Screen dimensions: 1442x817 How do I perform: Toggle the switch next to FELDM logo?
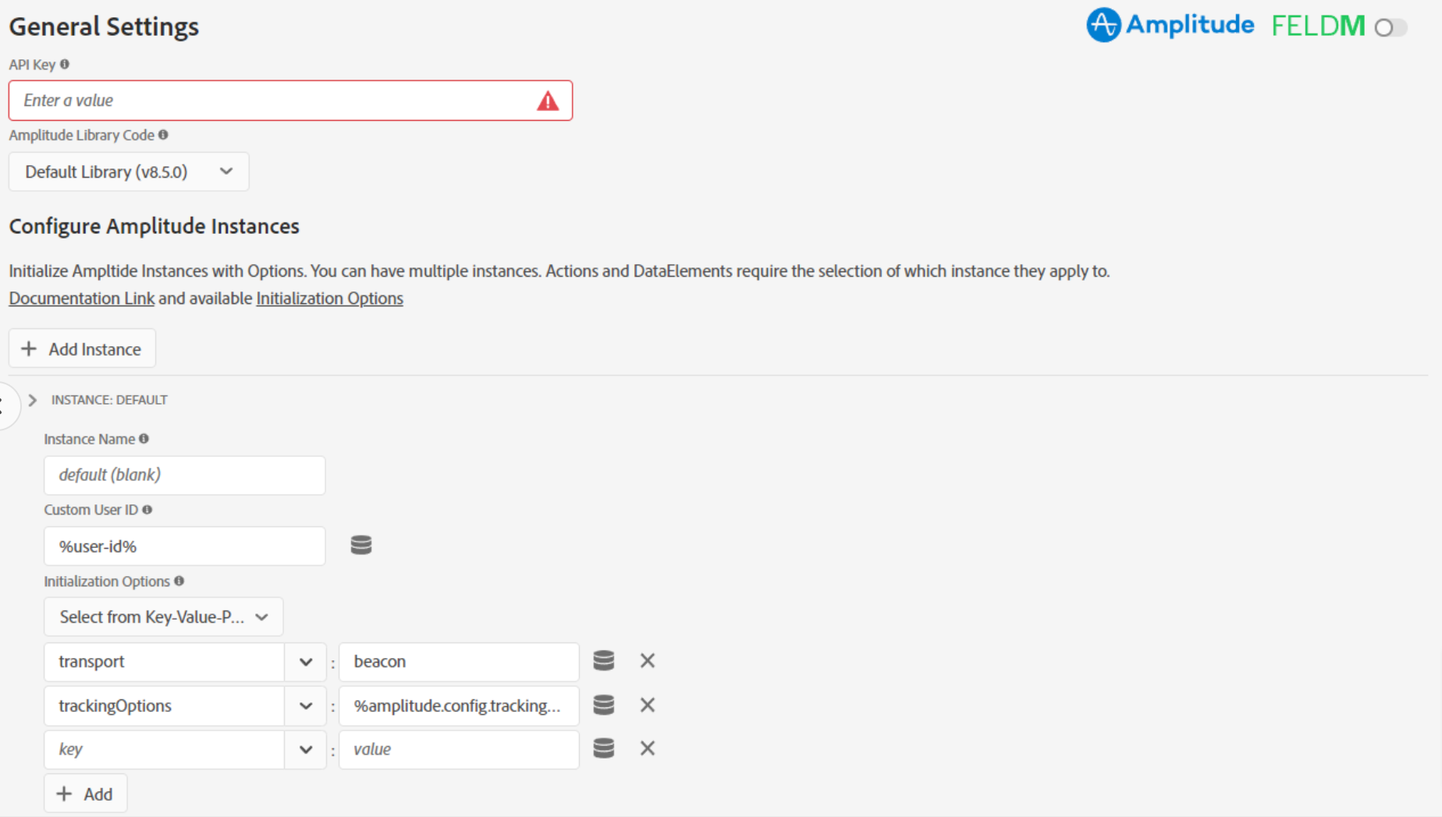(x=1390, y=27)
